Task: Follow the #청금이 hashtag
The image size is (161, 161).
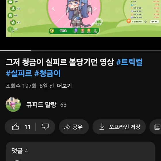Action: tap(47, 73)
